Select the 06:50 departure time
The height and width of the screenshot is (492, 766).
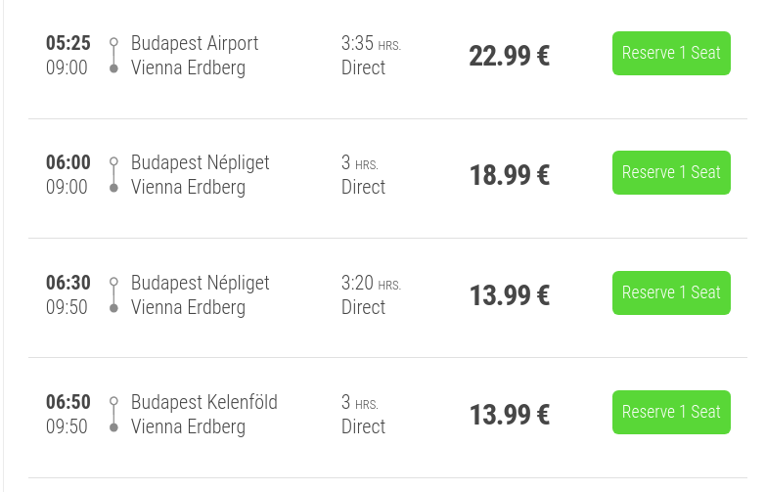[x=68, y=402]
